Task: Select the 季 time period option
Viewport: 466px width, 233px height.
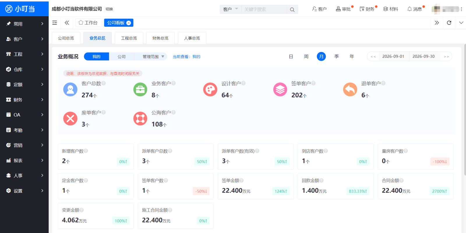Action: click(x=337, y=56)
